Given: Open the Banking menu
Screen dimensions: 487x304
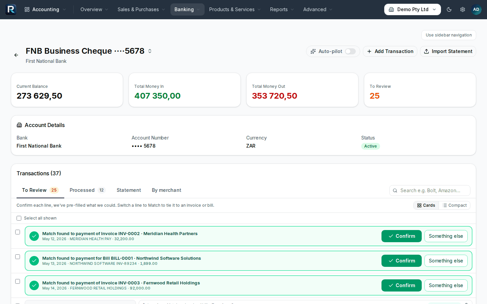Looking at the screenshot, I should pyautogui.click(x=187, y=9).
